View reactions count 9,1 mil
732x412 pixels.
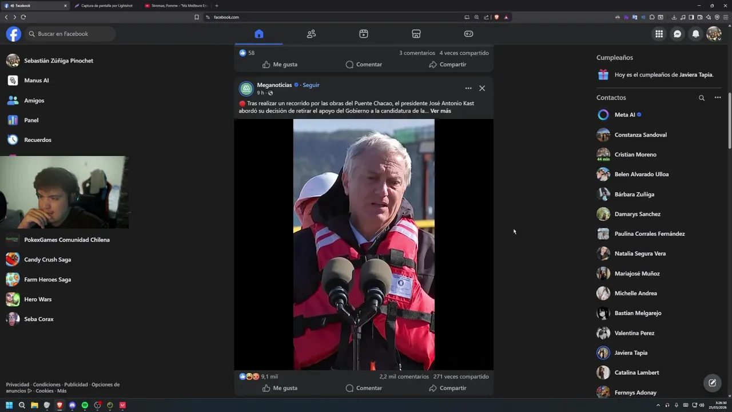click(x=269, y=377)
